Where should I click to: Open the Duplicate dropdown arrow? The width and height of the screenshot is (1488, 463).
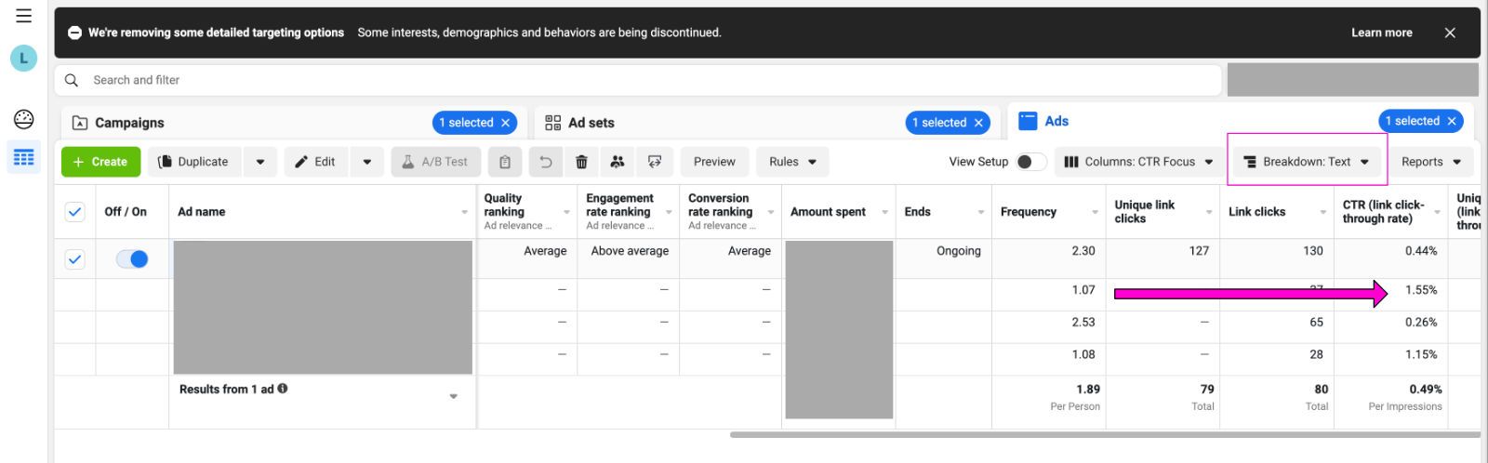pos(260,162)
